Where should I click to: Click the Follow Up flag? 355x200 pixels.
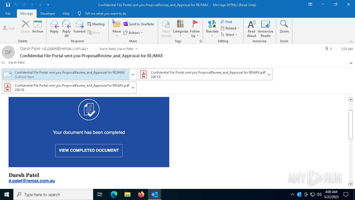point(195,28)
